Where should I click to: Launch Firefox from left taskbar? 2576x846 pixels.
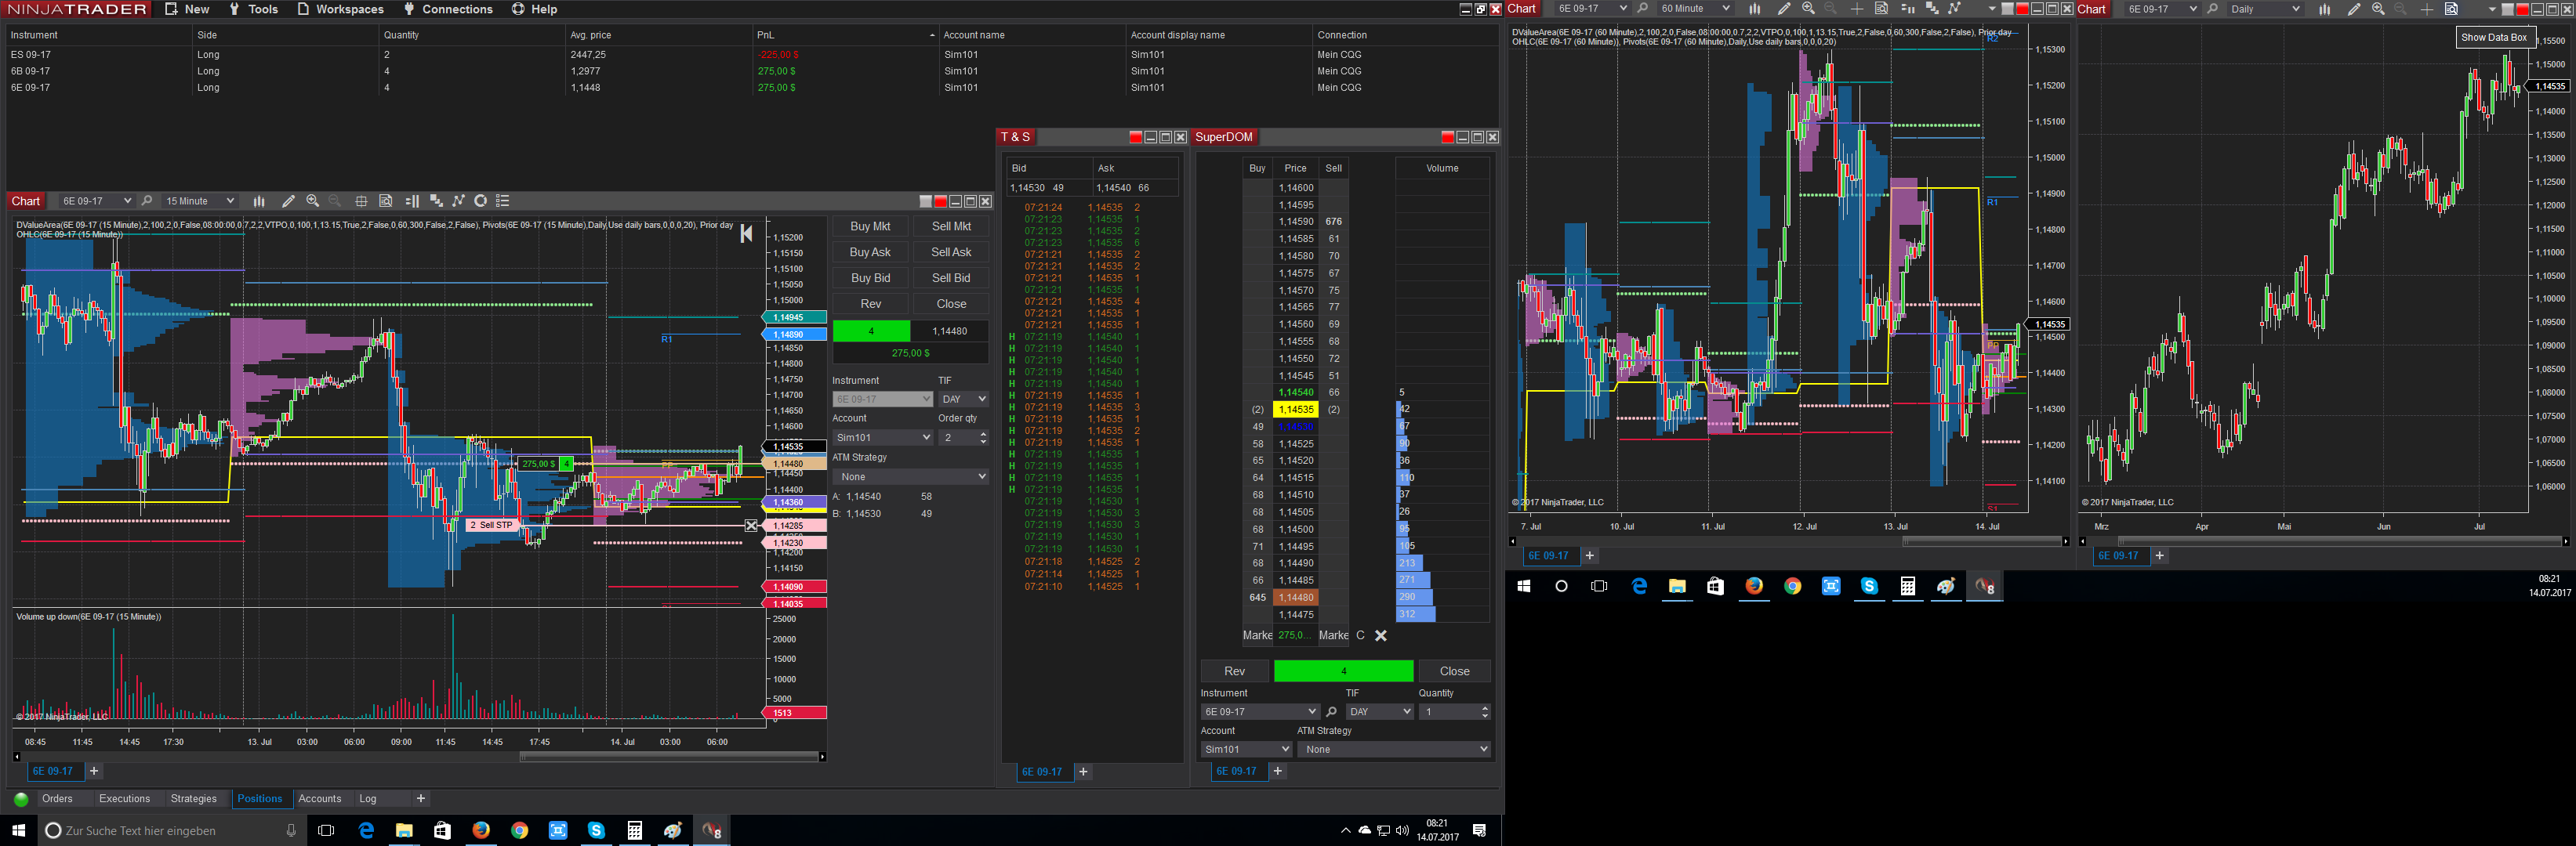click(x=481, y=830)
